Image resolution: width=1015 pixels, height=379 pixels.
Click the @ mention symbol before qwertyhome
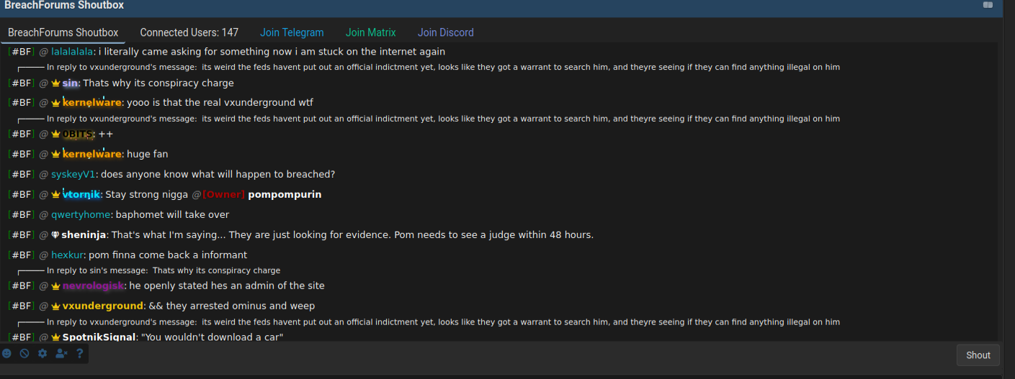(43, 214)
